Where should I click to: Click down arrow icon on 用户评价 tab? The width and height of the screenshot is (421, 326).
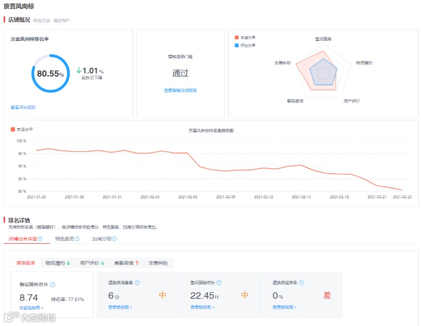point(103,263)
